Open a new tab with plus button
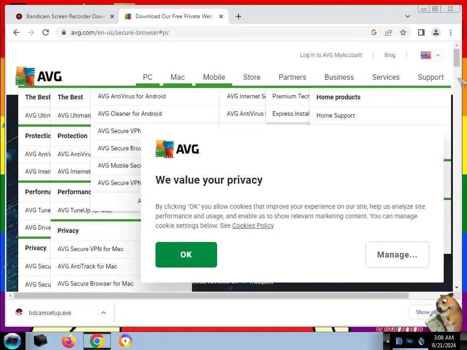The width and height of the screenshot is (467, 350). (x=238, y=16)
